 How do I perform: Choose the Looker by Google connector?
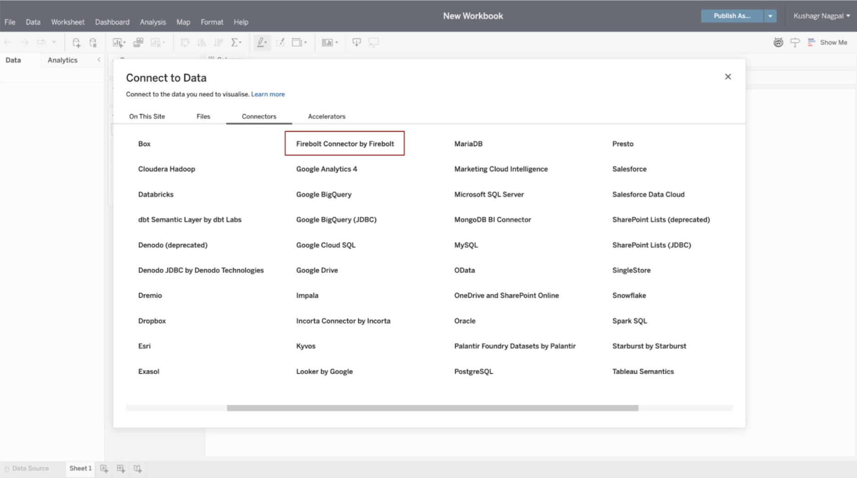click(x=324, y=372)
